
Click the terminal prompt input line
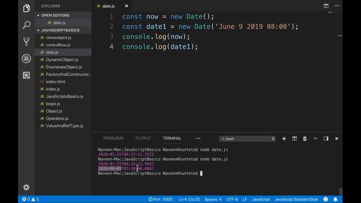click(150, 173)
